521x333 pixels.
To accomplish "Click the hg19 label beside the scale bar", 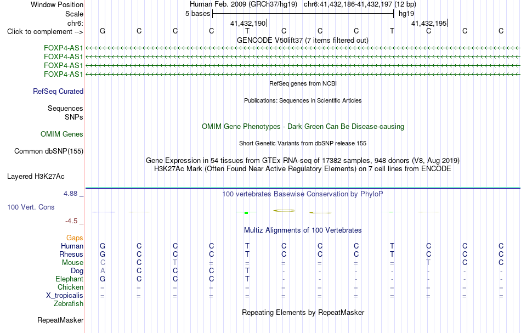I will (406, 14).
